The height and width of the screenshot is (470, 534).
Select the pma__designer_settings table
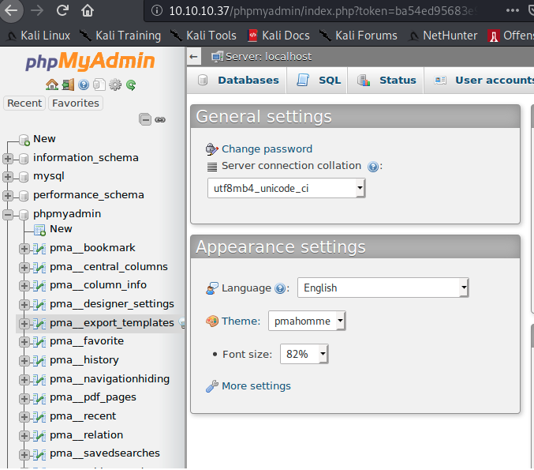tap(112, 304)
